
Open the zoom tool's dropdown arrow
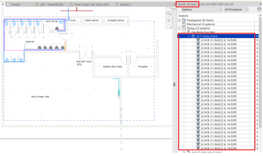(x=169, y=17)
